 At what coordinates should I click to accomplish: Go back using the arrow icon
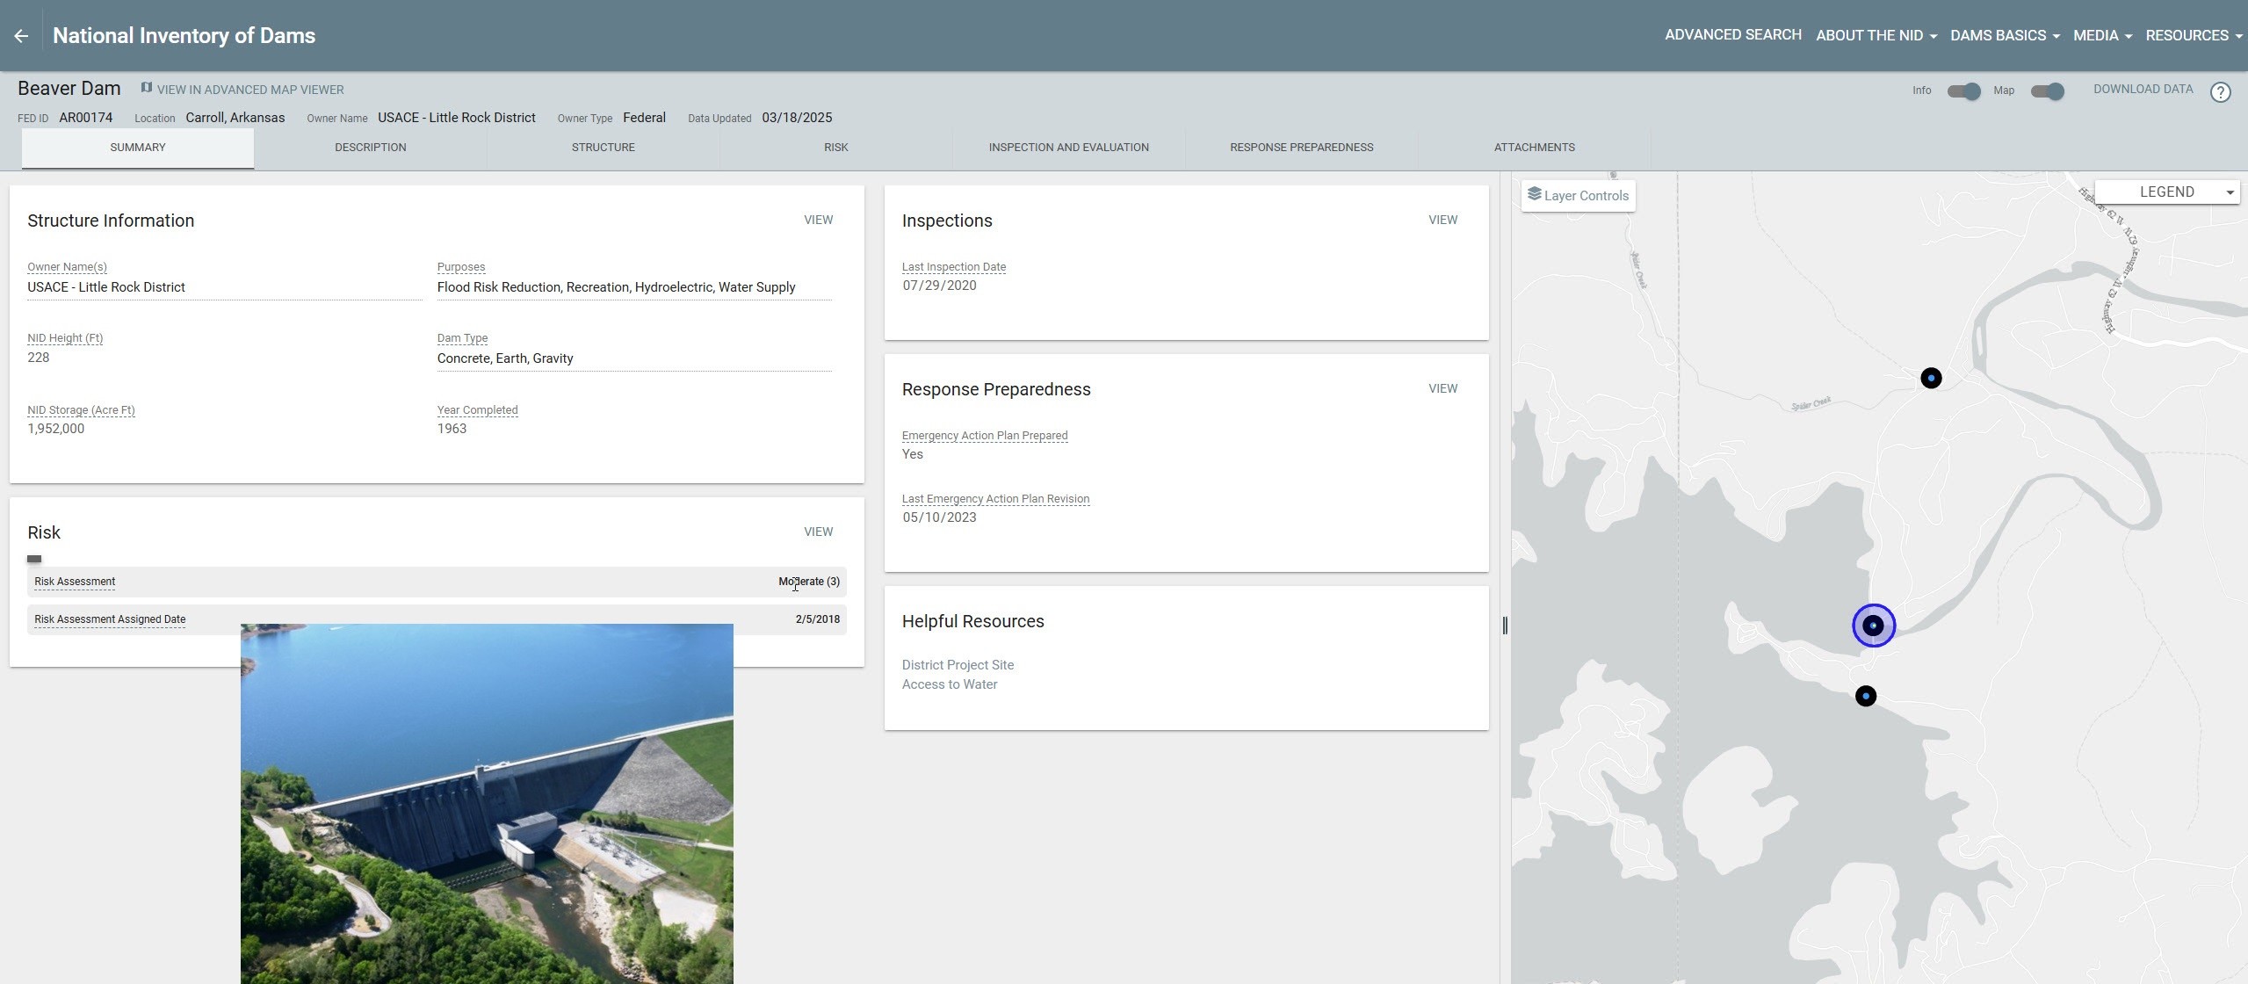pos(21,36)
